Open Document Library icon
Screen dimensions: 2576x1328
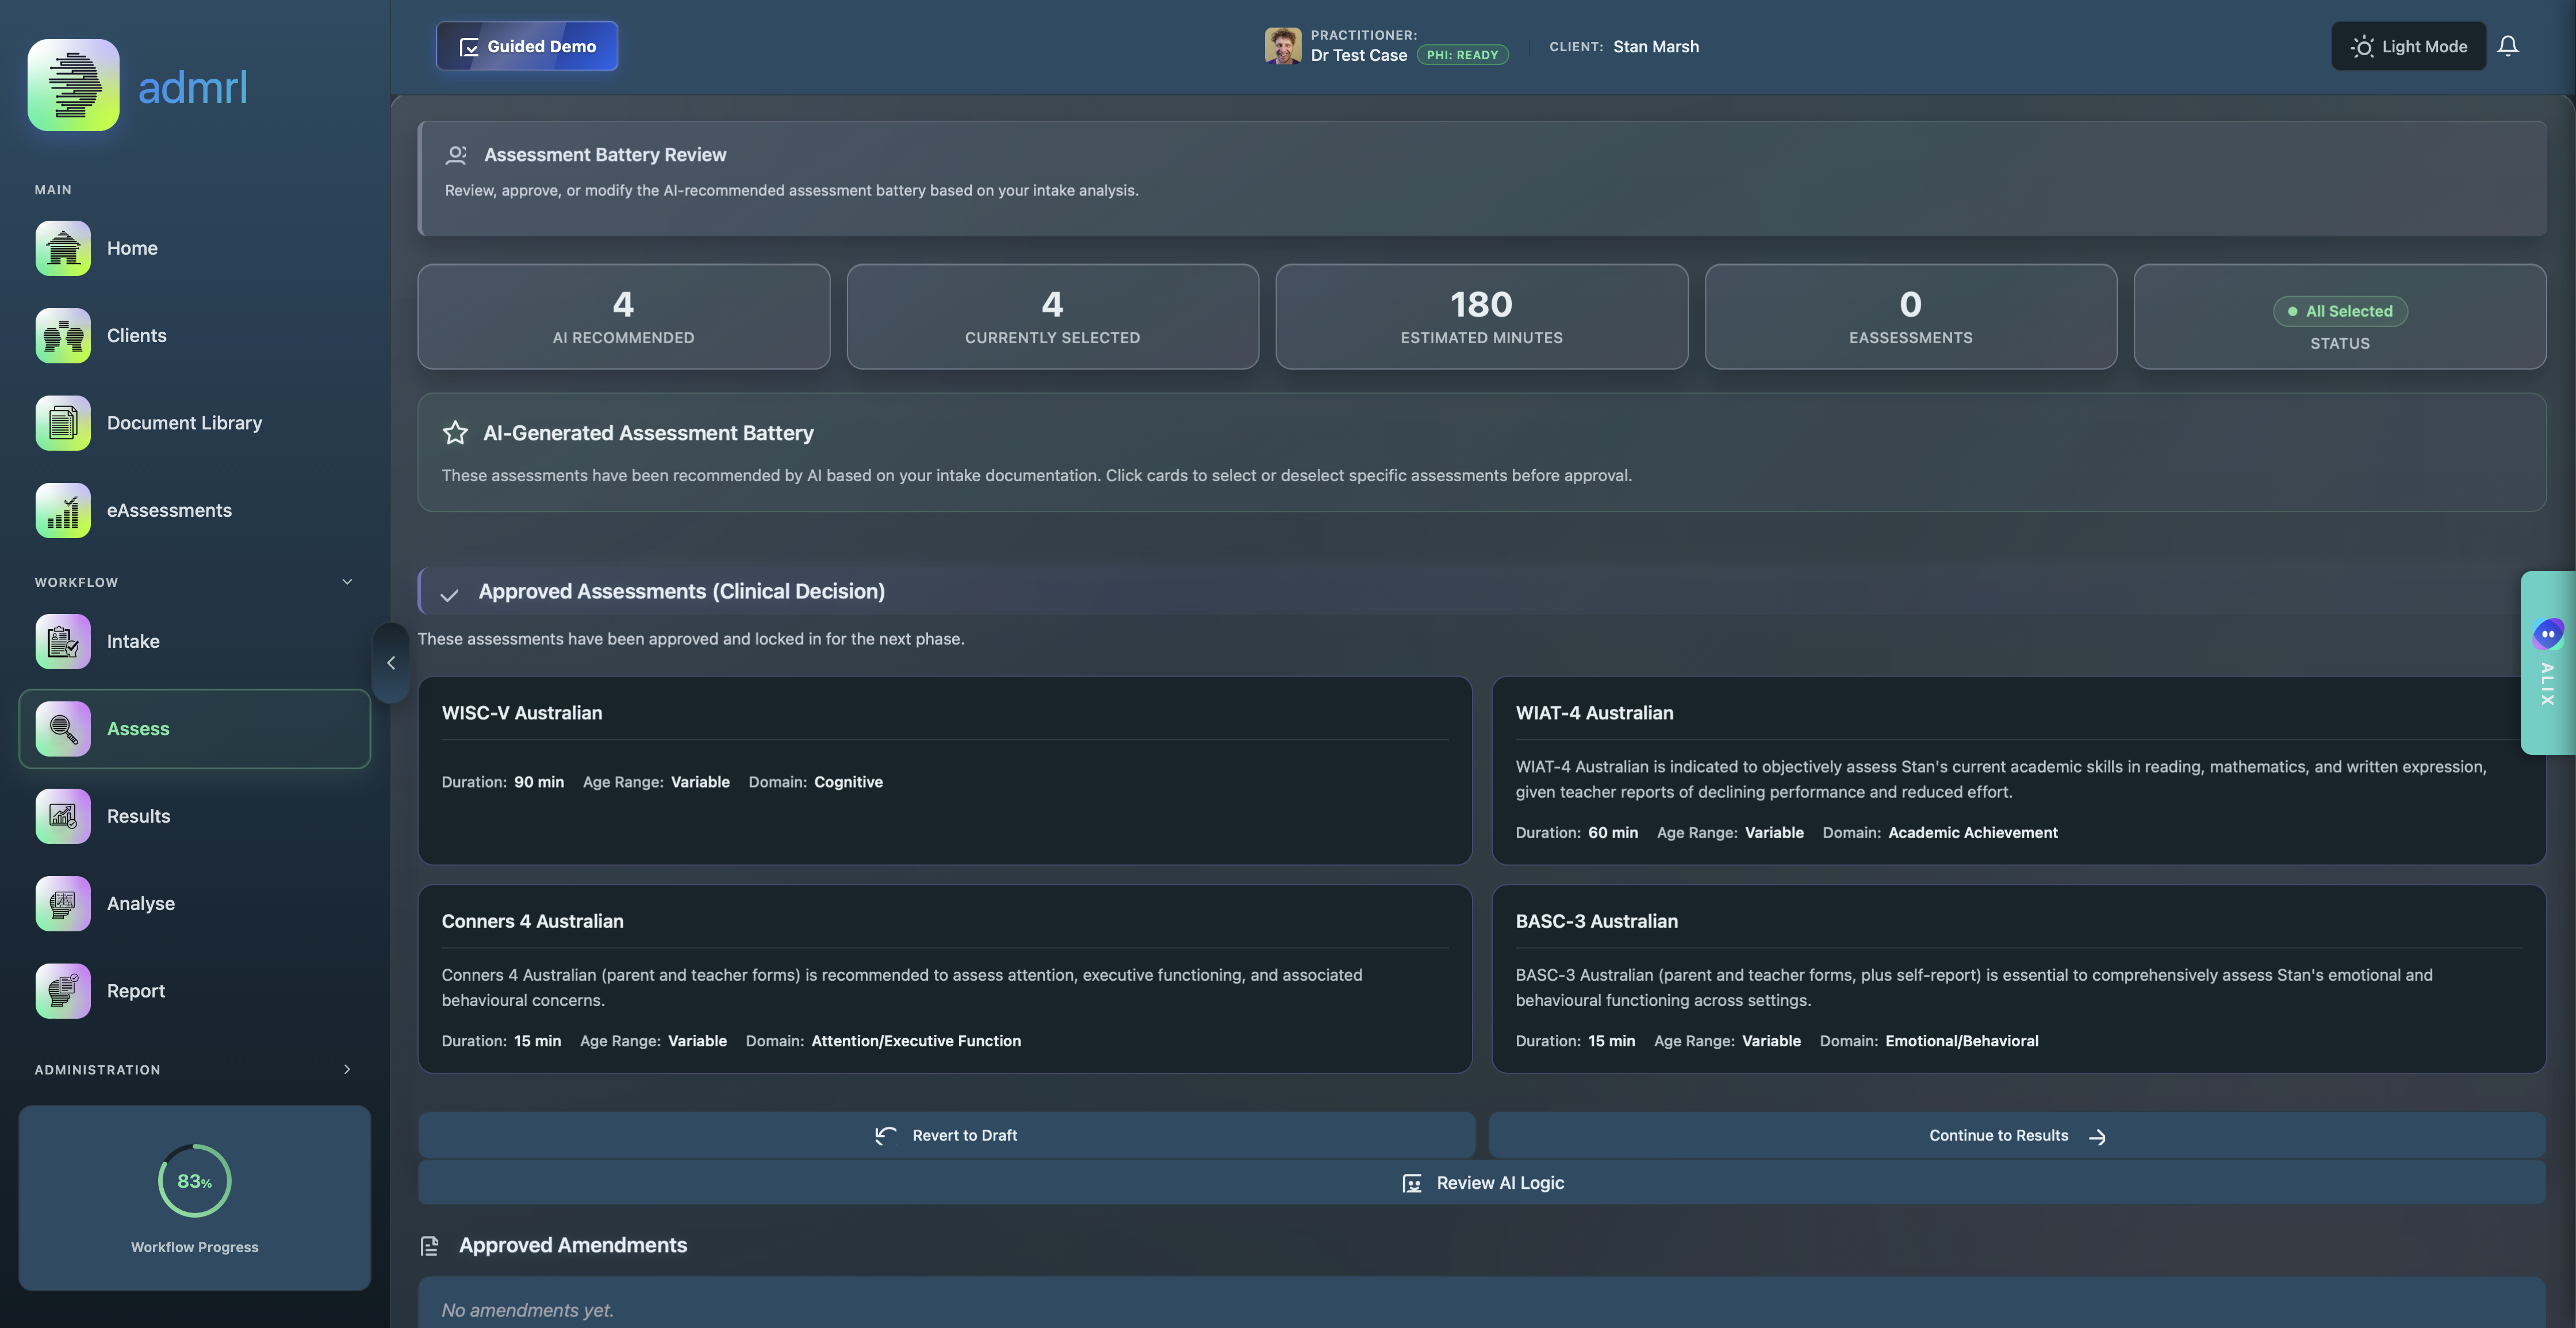coord(63,423)
